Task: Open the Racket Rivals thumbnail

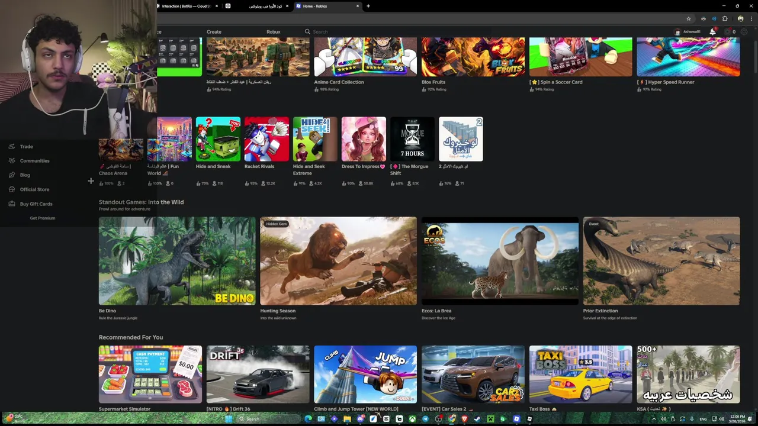Action: [x=266, y=139]
